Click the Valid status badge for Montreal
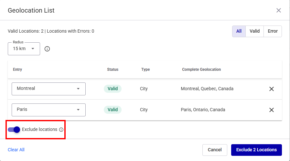This screenshot has width=290, height=161. [113, 89]
